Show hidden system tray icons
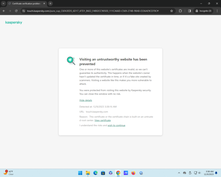221x177 pixels. [179, 173]
